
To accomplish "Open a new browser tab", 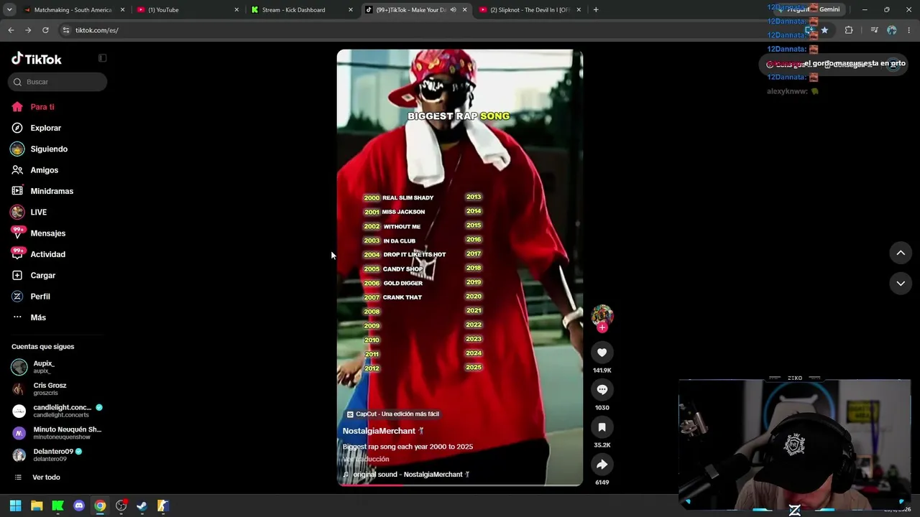I will point(596,10).
